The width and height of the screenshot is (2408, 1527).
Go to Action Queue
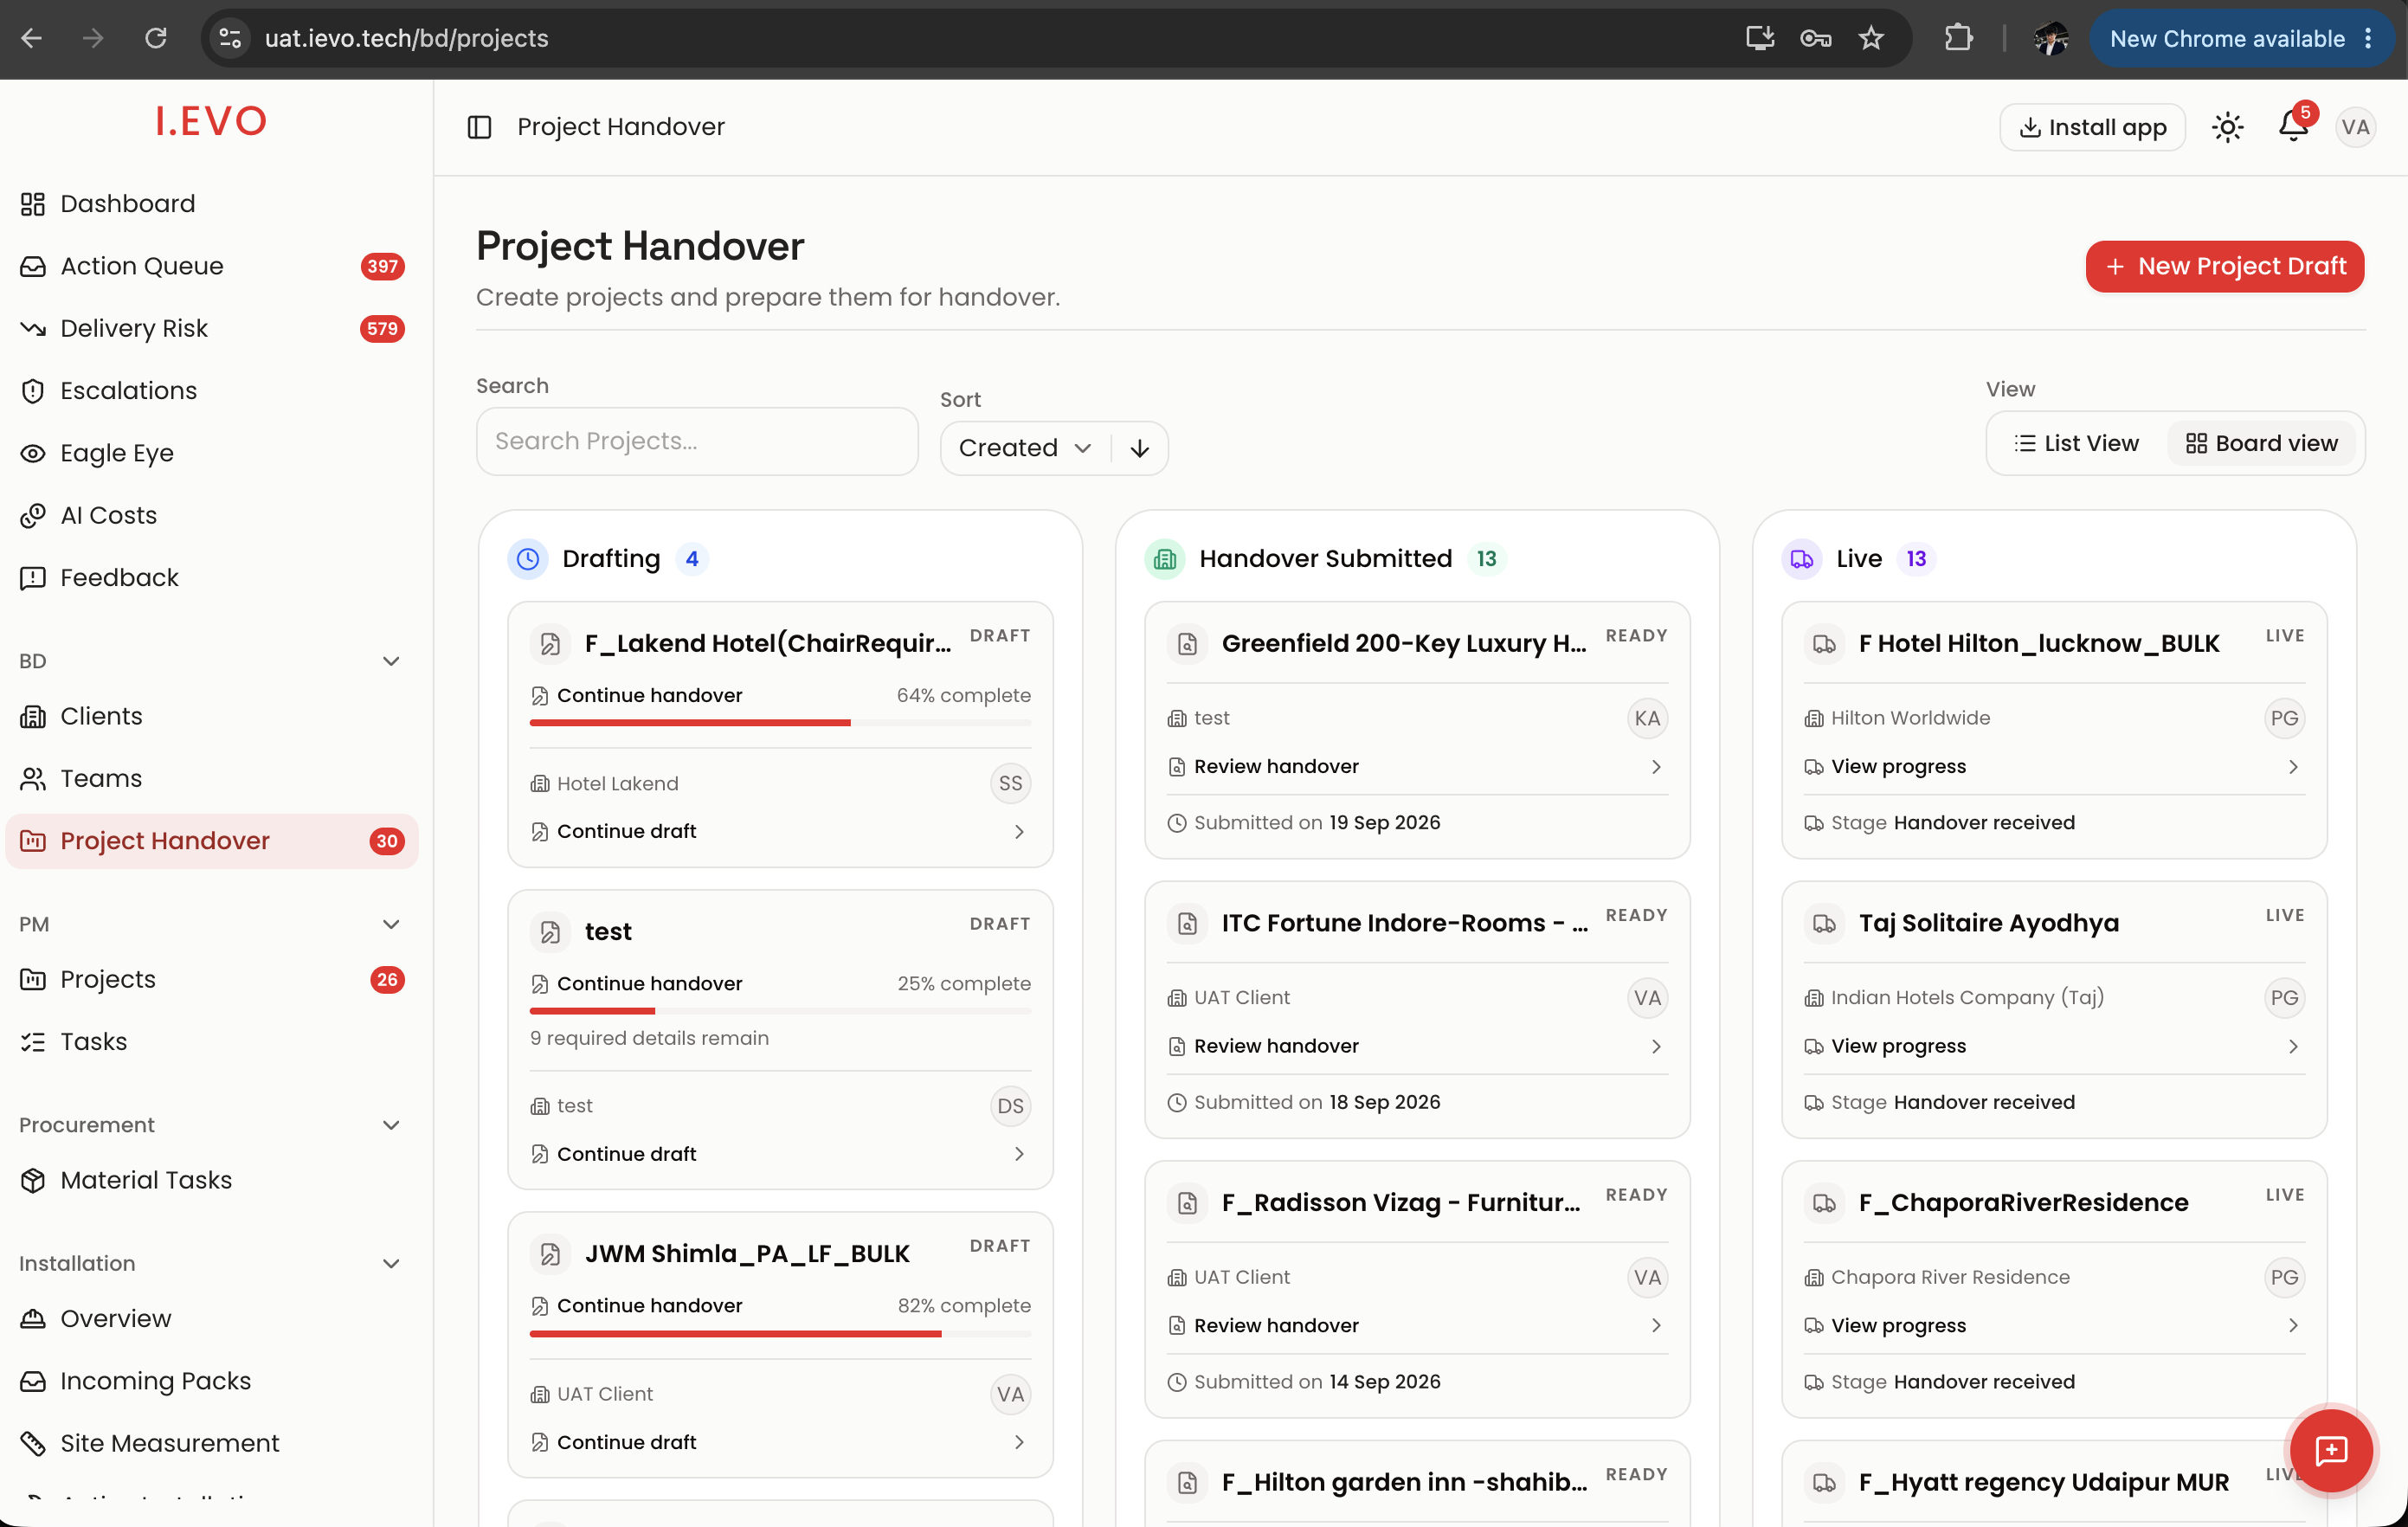click(211, 266)
